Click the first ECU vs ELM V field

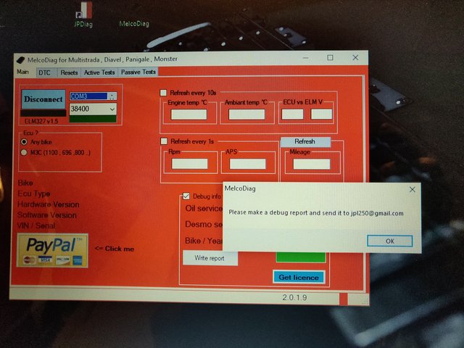[x=292, y=115]
